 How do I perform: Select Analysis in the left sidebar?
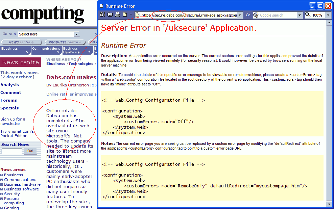coord(9,85)
